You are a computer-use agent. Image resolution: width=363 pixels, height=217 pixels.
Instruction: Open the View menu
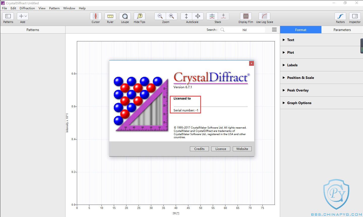[x=42, y=8]
